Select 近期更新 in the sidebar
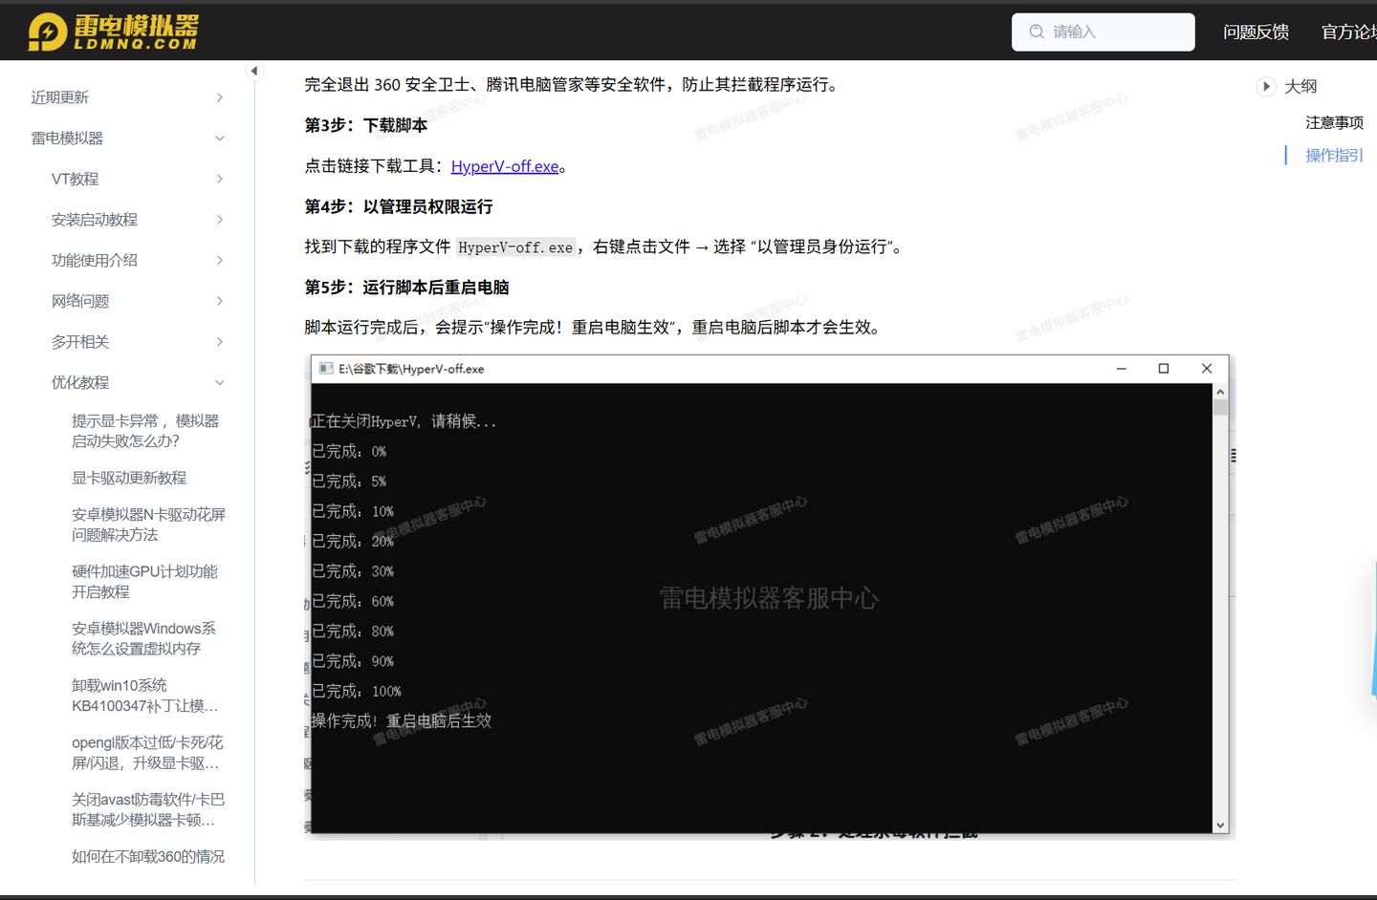The width and height of the screenshot is (1377, 900). pos(59,97)
